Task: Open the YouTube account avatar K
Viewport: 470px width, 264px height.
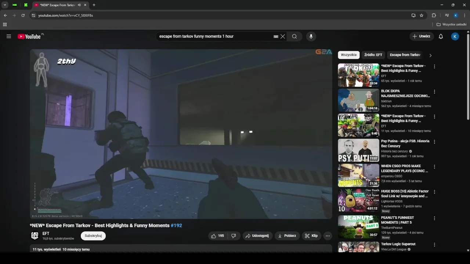Action: pyautogui.click(x=455, y=36)
